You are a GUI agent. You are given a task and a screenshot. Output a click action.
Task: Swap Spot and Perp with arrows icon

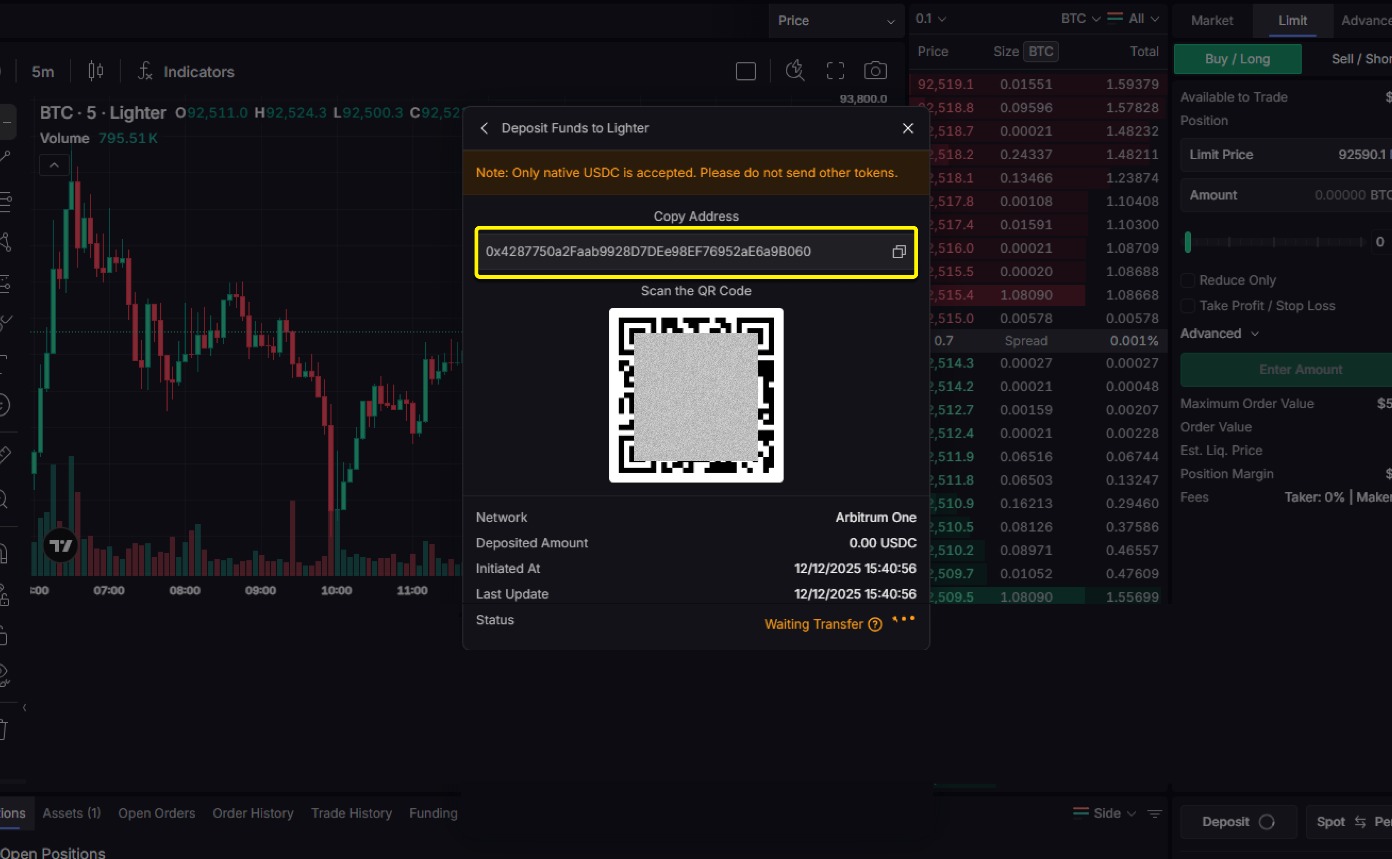pyautogui.click(x=1360, y=822)
